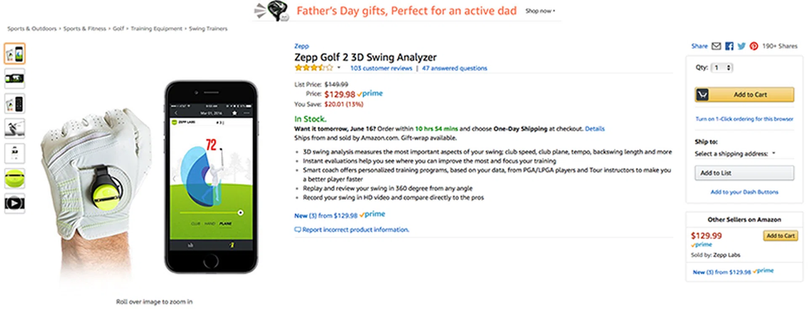
Task: Click the Add to List button
Action: pyautogui.click(x=744, y=173)
